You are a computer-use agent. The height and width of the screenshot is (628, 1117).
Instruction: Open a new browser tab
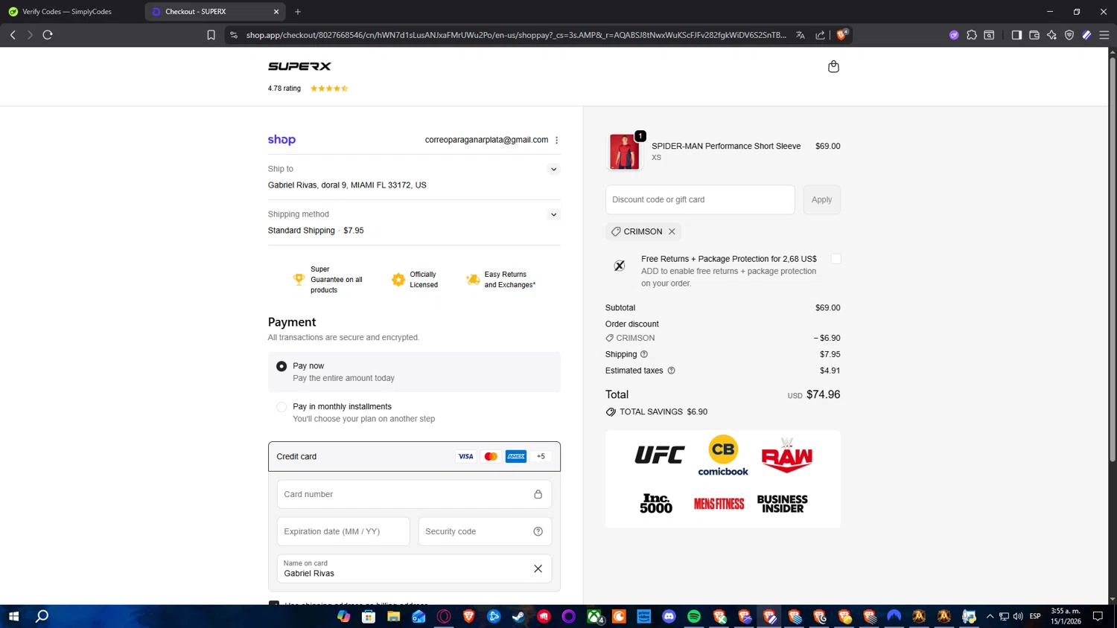[298, 11]
